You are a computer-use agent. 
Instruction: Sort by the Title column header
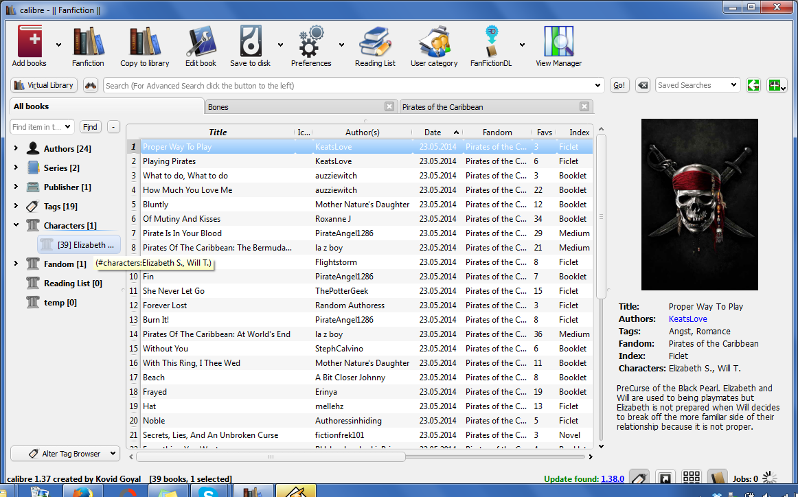pyautogui.click(x=218, y=132)
